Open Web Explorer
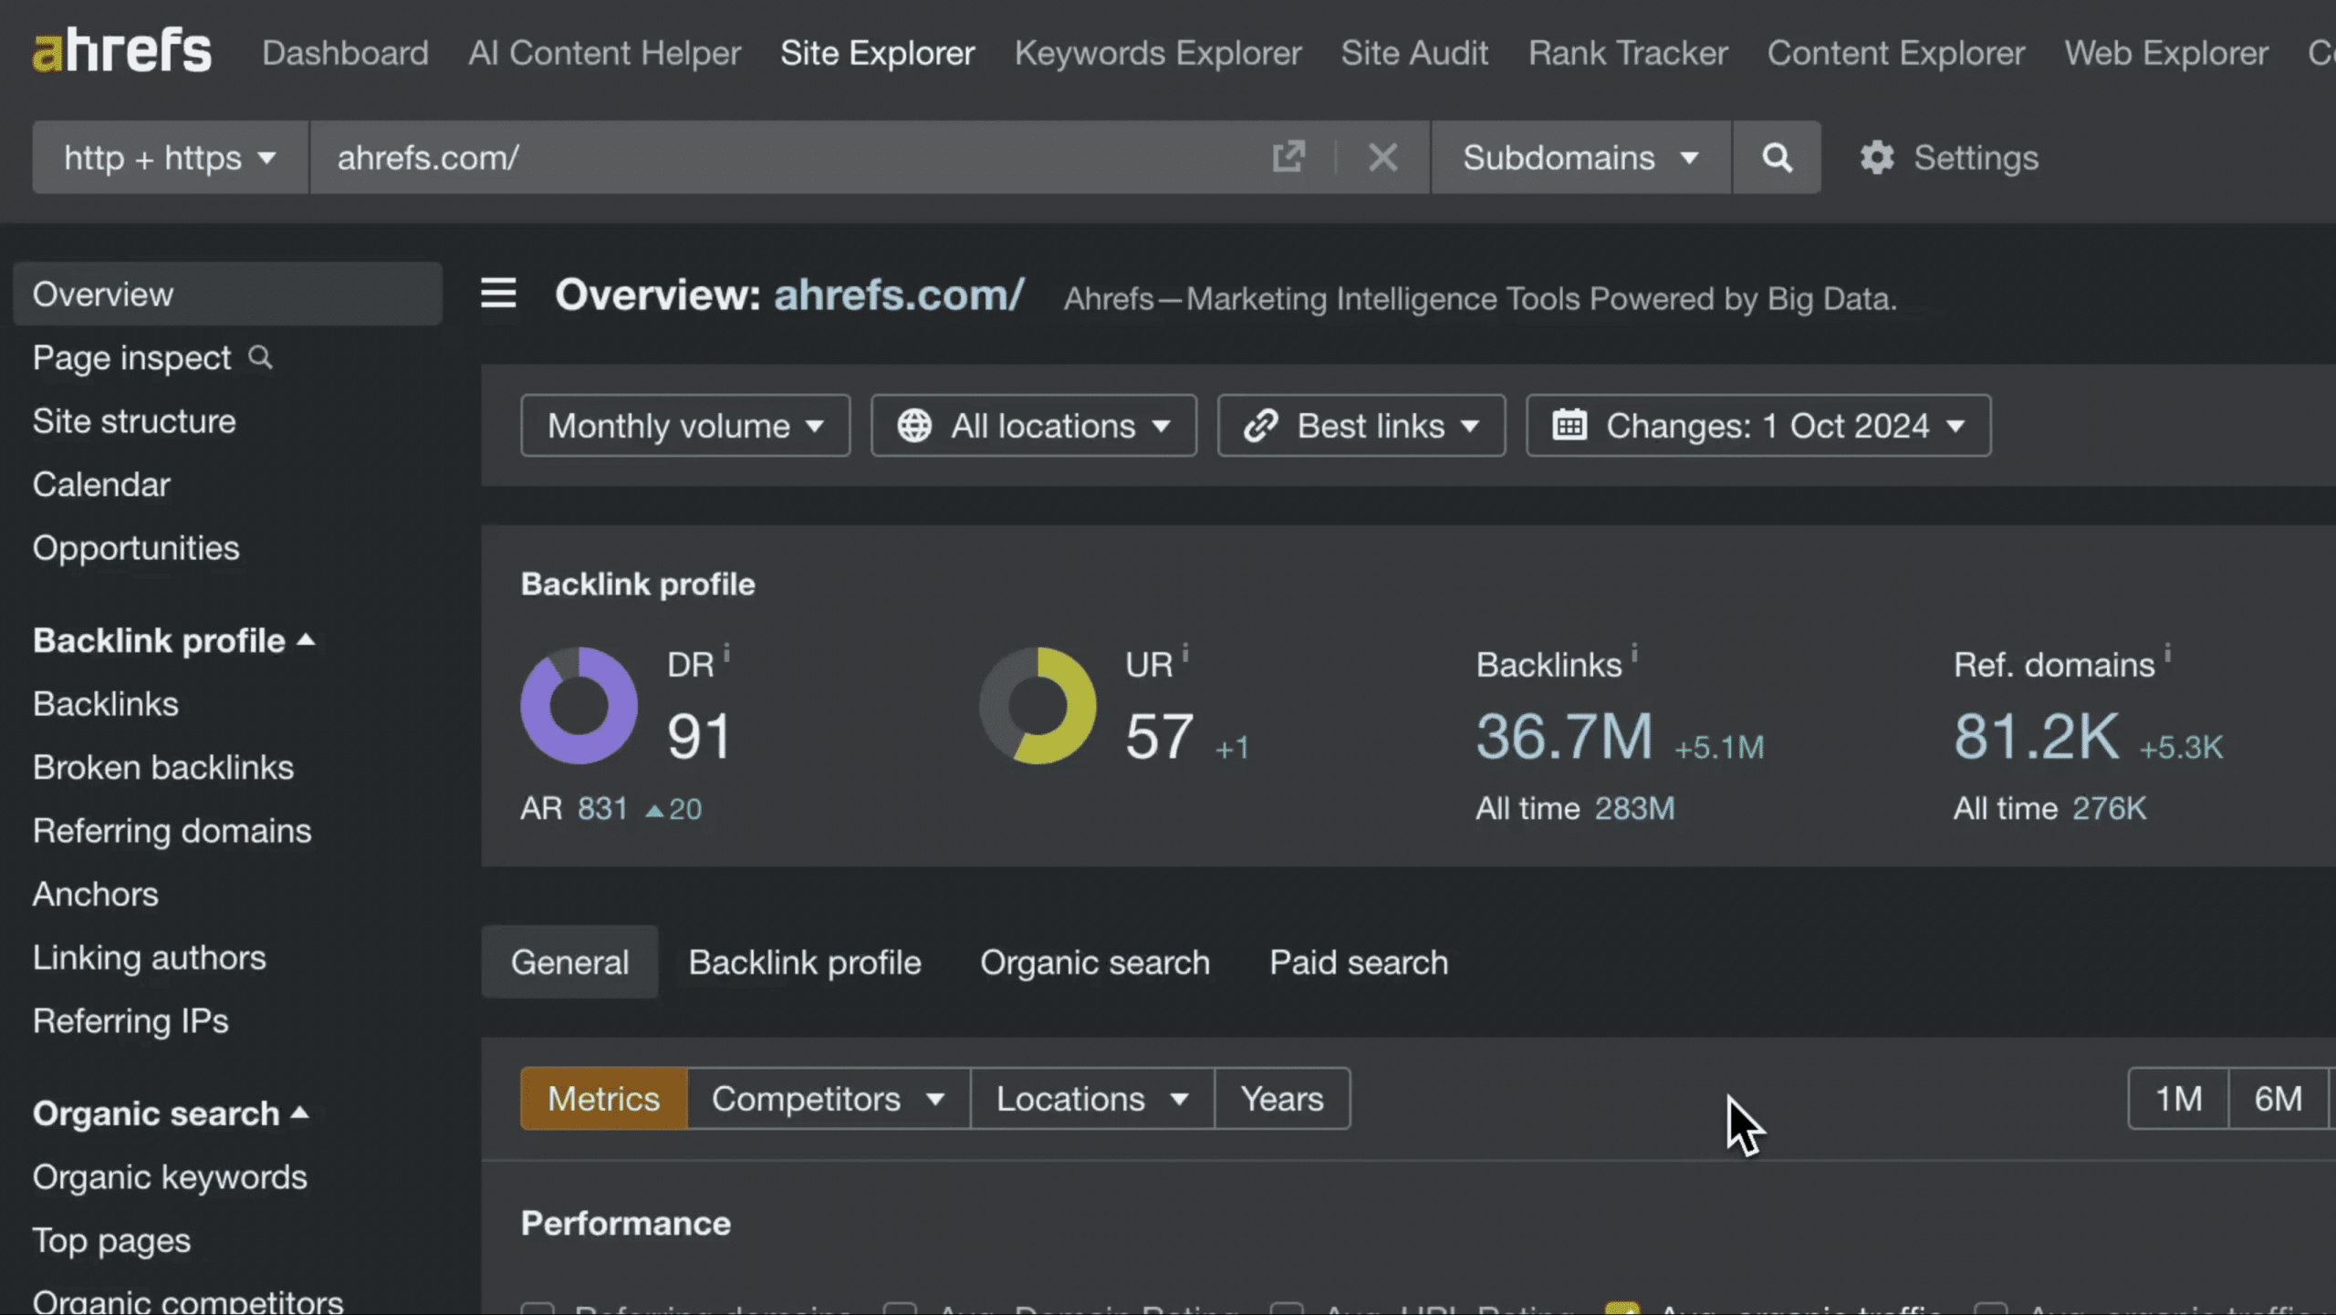The image size is (2336, 1315). [x=2166, y=53]
